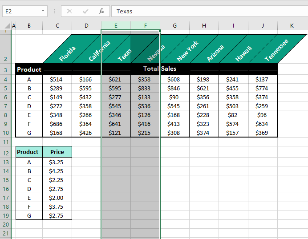
Task: Select column G header
Action: click(174, 26)
